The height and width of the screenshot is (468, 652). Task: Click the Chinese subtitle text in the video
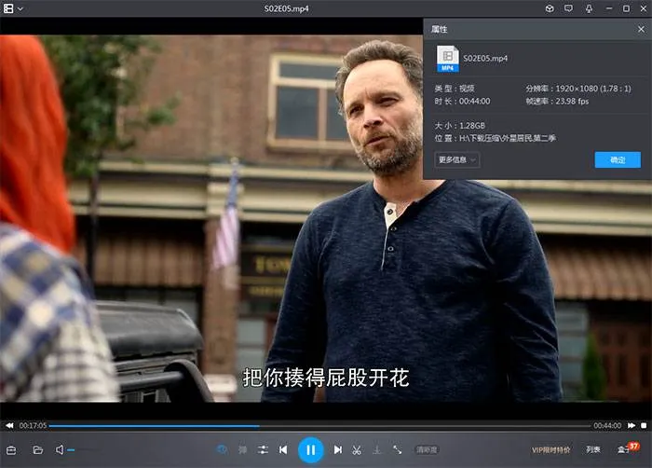(326, 378)
